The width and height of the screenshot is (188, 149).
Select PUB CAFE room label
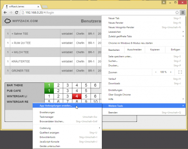(x=14, y=91)
